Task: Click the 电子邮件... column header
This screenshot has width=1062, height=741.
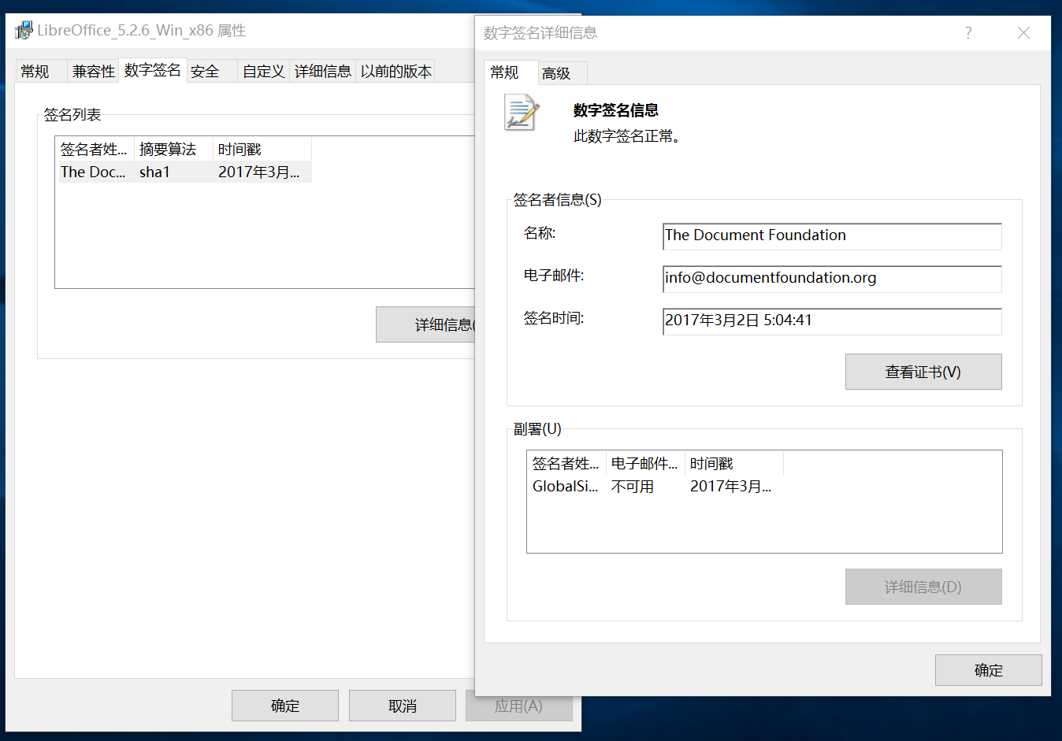Action: [645, 463]
